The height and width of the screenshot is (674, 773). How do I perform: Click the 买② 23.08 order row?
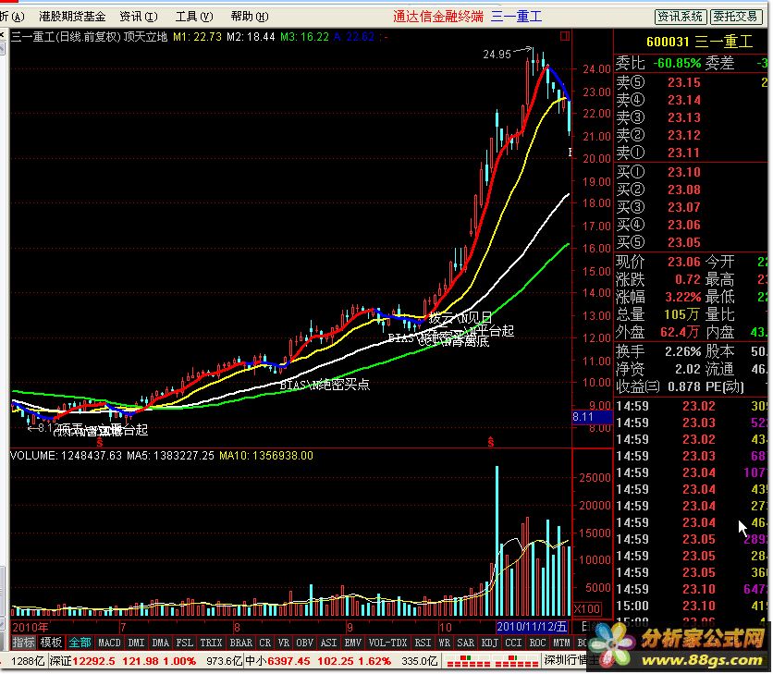pos(690,190)
